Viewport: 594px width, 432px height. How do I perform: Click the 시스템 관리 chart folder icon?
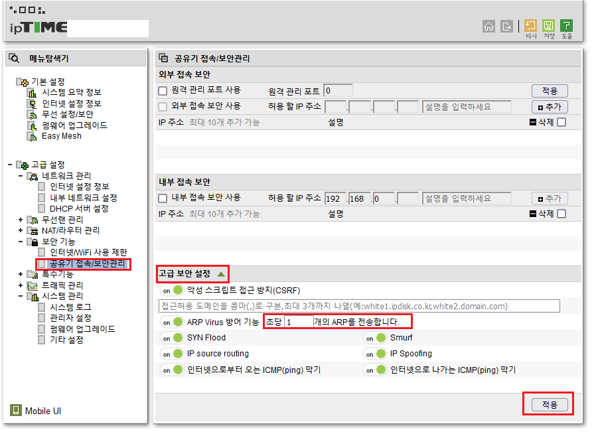33,297
